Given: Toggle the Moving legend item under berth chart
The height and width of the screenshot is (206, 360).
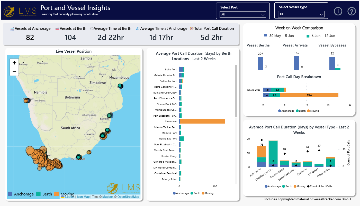Looking at the screenshot, I should 207,193.
